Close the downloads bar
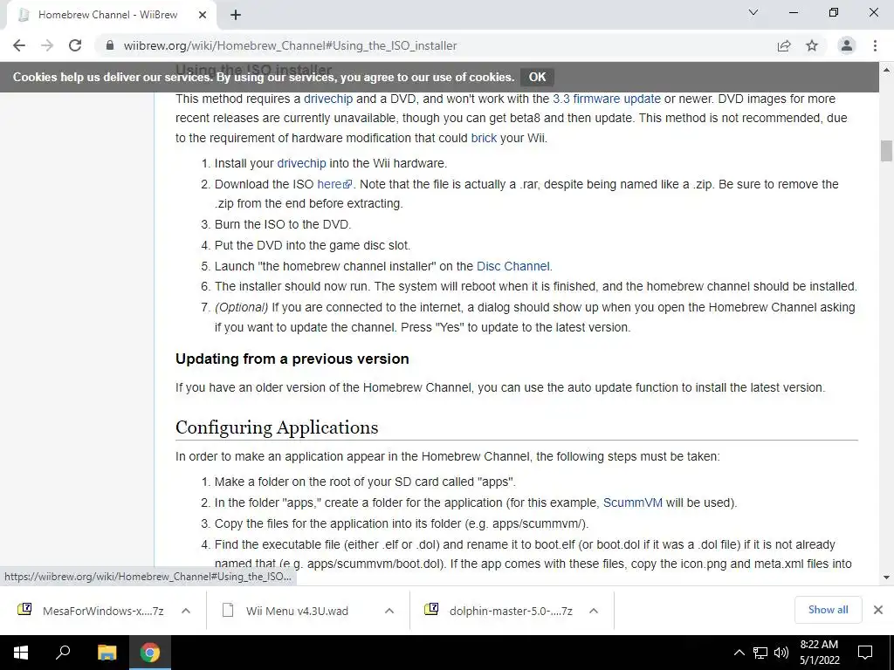Image resolution: width=894 pixels, height=670 pixels. [x=878, y=610]
